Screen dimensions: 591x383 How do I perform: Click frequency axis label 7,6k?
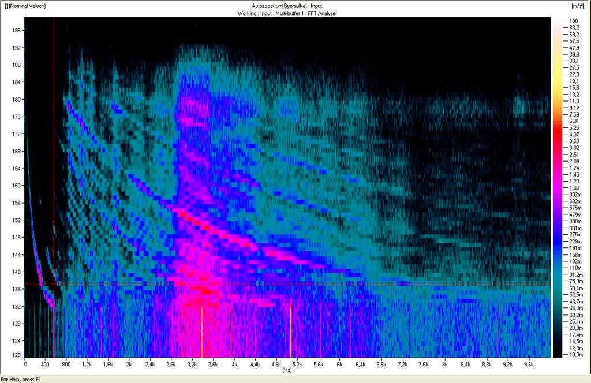pyautogui.click(x=424, y=365)
